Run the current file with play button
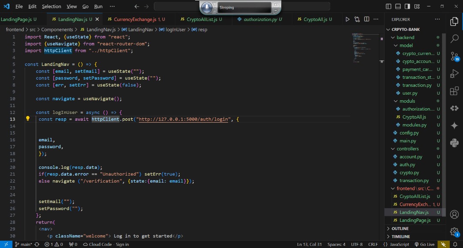Image resolution: width=463 pixels, height=248 pixels. click(348, 19)
